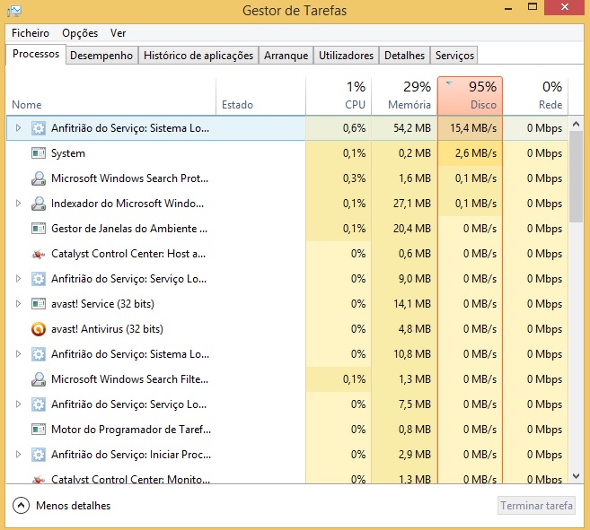590x530 pixels.
Task: Sort by the Nome column header
Action: [111, 96]
